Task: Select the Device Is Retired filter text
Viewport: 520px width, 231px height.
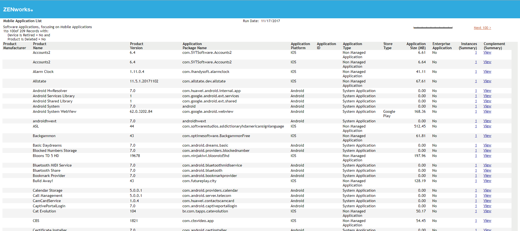Action: pos(29,35)
